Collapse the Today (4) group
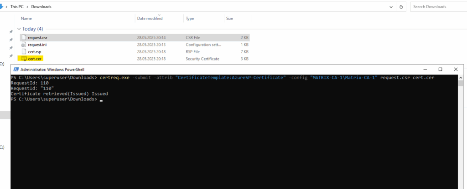467x189 pixels. 19,29
